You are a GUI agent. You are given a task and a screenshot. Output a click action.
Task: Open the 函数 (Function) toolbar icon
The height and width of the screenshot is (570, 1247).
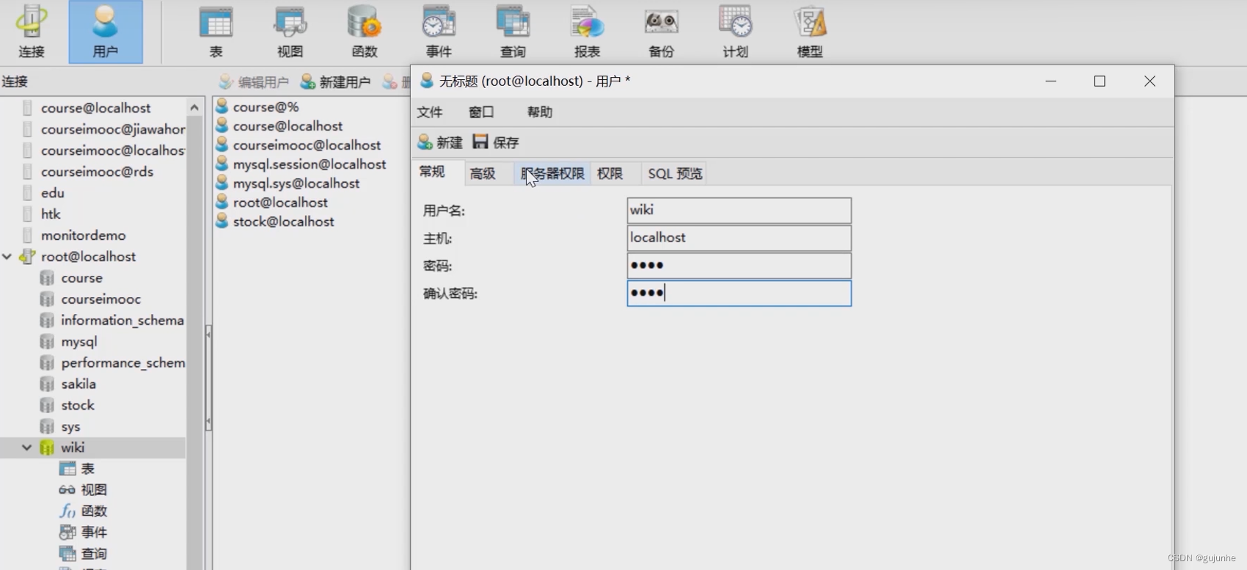click(364, 32)
